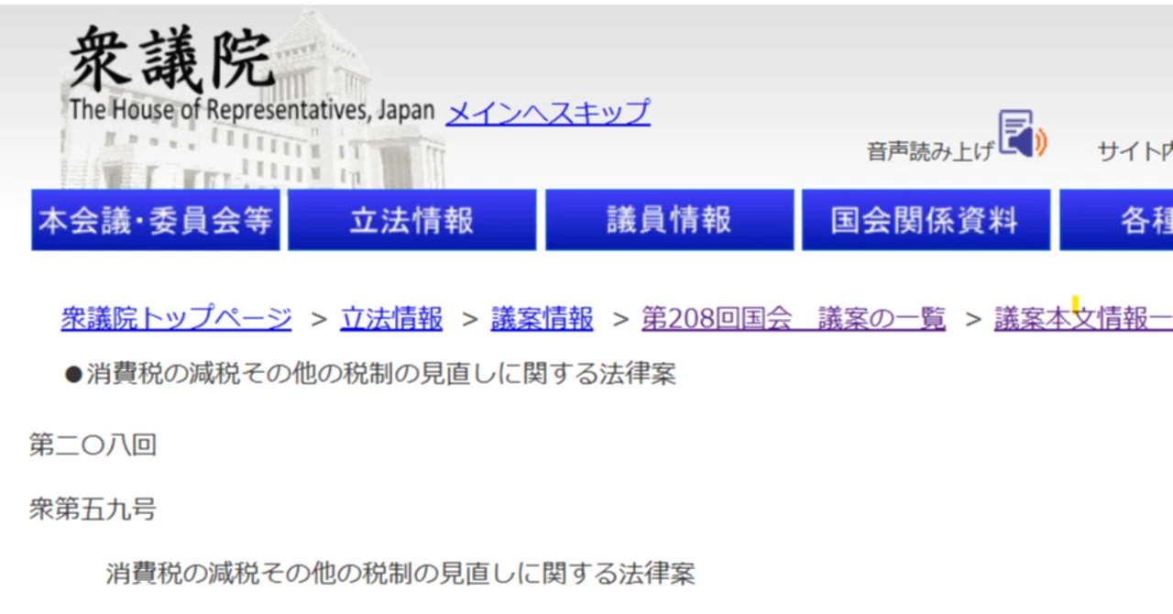
Task: Click the bulleted 消費税の減税 bill title
Action: (x=370, y=374)
